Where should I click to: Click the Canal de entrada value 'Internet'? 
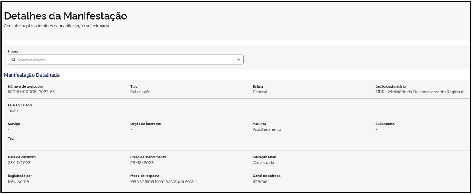260,181
